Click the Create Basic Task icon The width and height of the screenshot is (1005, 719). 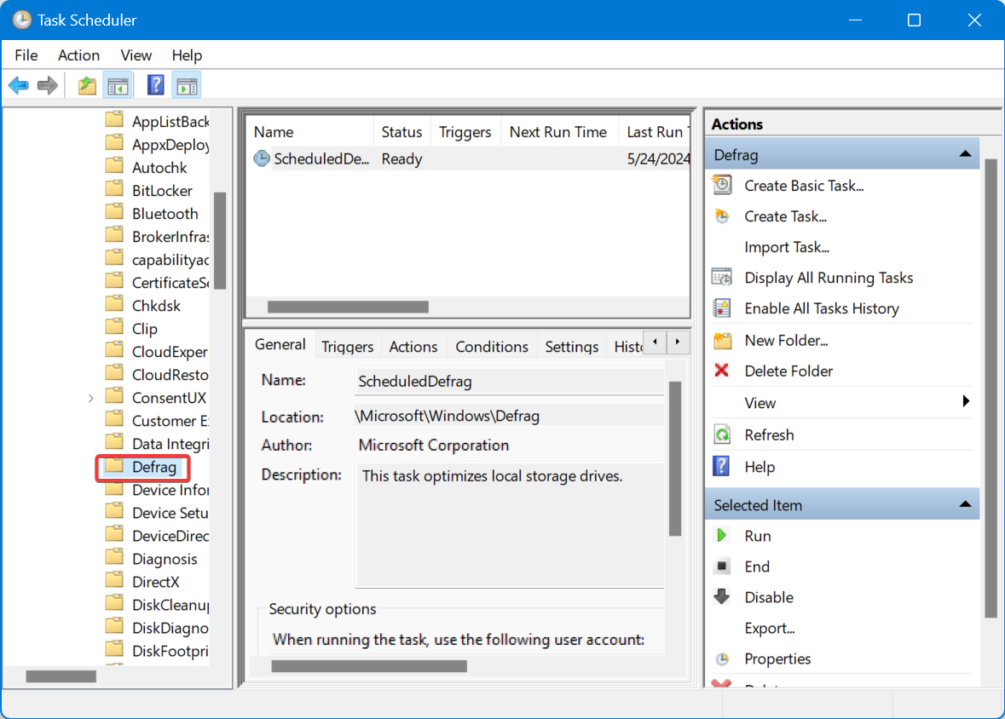pyautogui.click(x=722, y=185)
